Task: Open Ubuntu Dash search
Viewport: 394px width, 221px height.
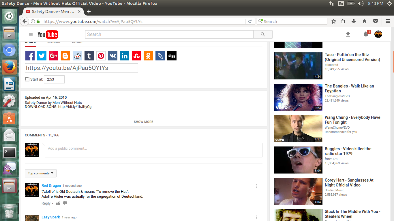Action: (9, 16)
